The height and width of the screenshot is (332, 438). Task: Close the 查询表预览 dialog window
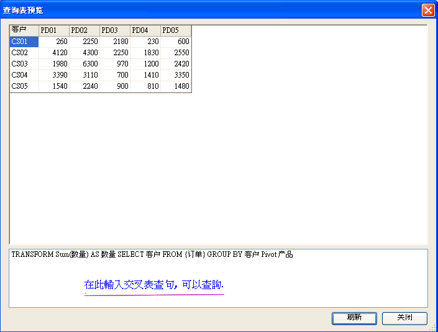coord(427,10)
